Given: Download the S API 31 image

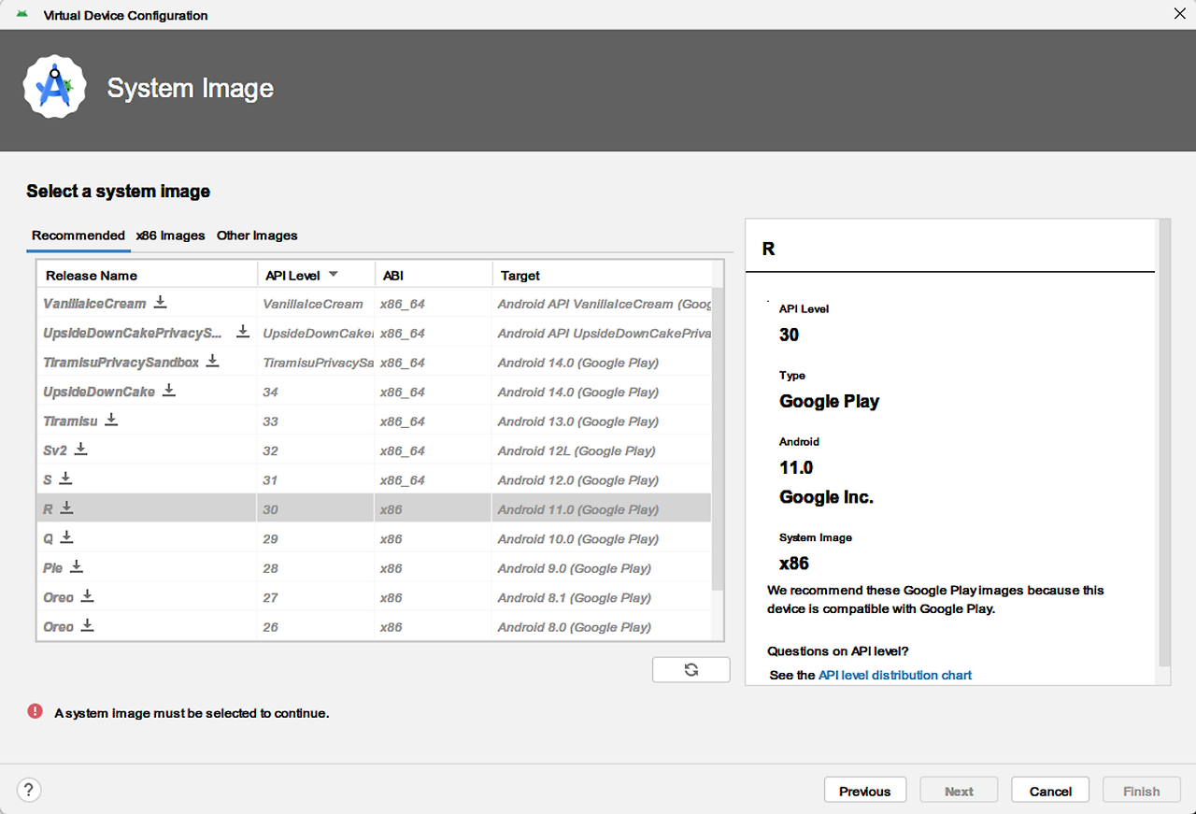Looking at the screenshot, I should (65, 478).
